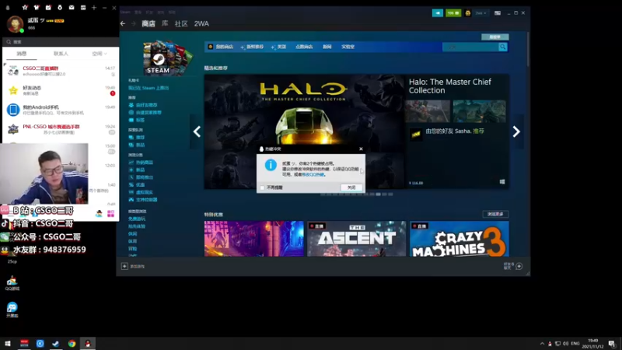The height and width of the screenshot is (350, 622).
Task: Open the QQ游戏 desktop icon
Action: (12, 283)
